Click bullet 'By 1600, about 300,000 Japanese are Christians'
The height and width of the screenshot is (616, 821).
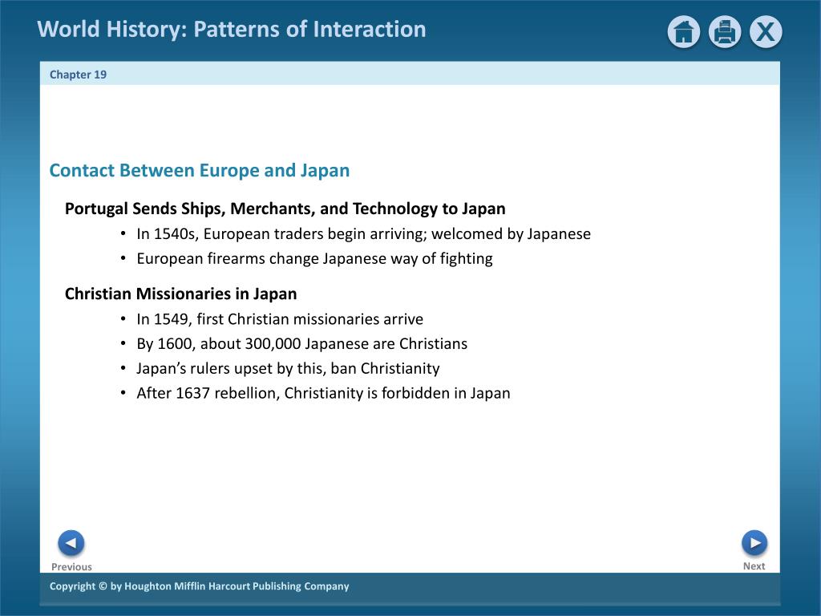pos(302,343)
